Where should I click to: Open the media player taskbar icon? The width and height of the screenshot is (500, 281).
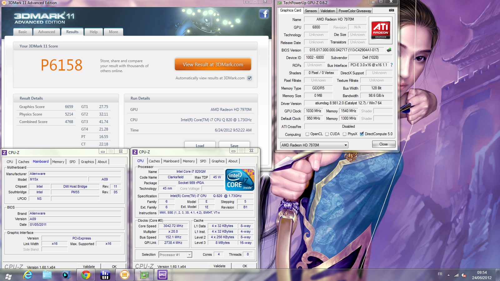(x=66, y=275)
